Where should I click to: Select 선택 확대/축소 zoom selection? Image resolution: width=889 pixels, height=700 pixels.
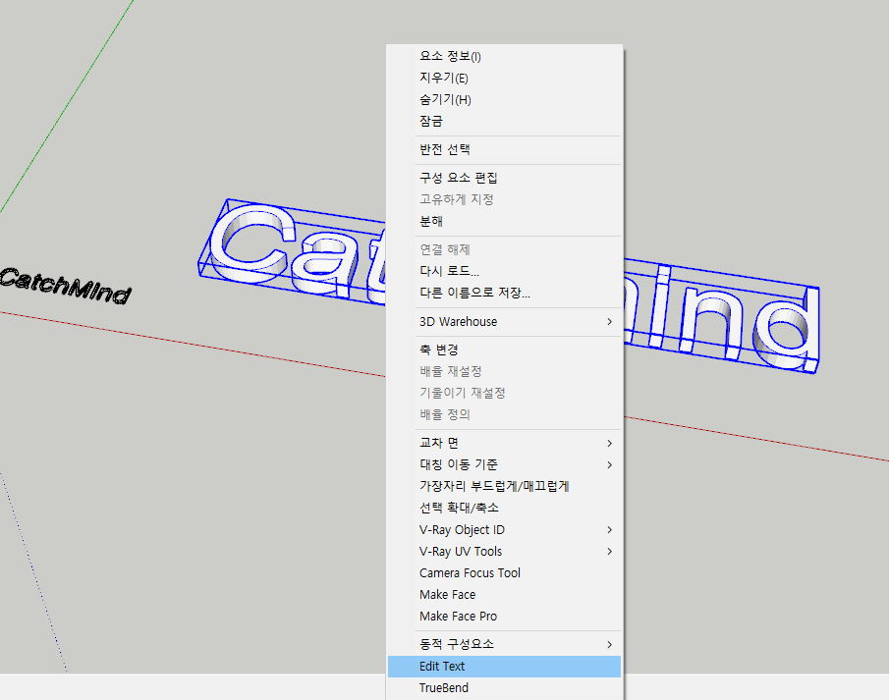tap(504, 508)
